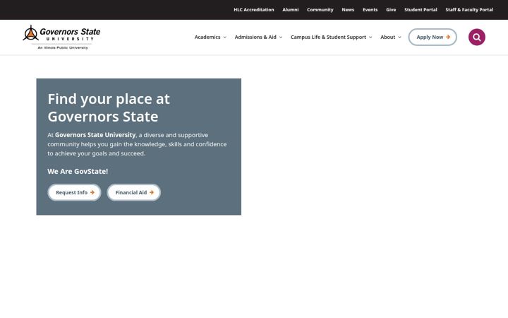
Task: Click the 'Find your place at Governors State' heading
Action: 109,107
